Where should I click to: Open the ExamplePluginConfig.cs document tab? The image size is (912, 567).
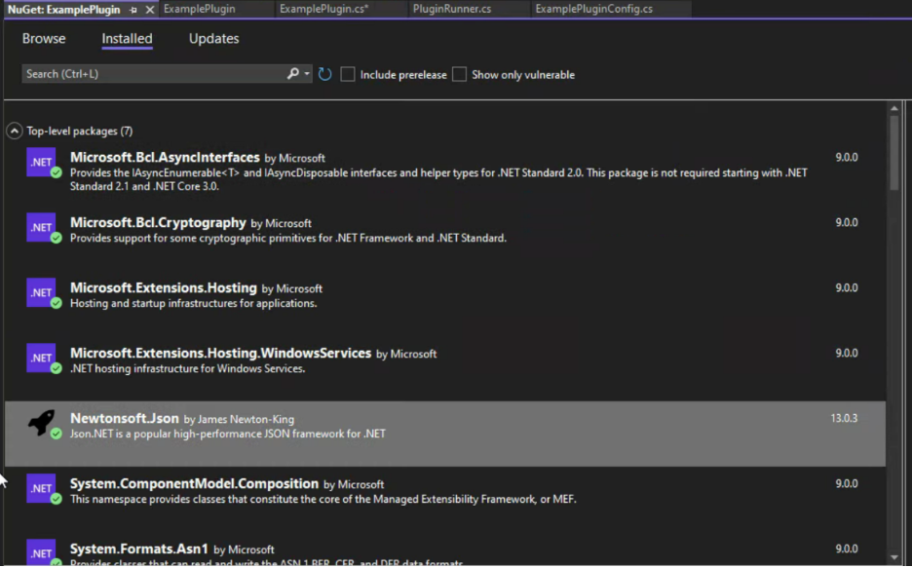(x=593, y=10)
